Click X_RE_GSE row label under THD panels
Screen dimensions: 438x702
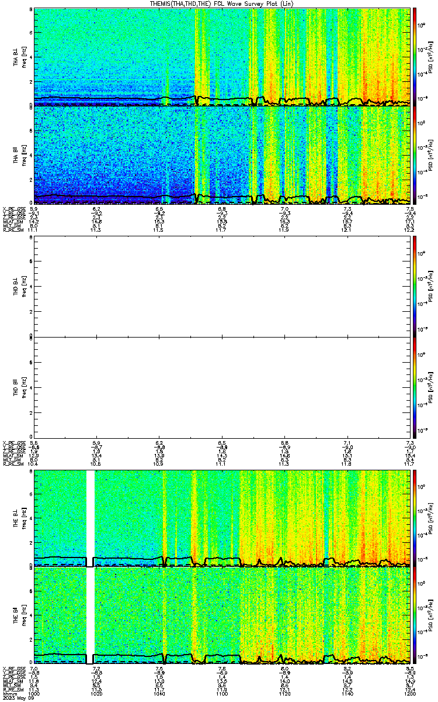point(13,443)
